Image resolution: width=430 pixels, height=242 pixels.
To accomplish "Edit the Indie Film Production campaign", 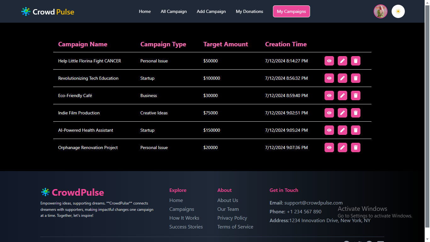I will coord(342,113).
